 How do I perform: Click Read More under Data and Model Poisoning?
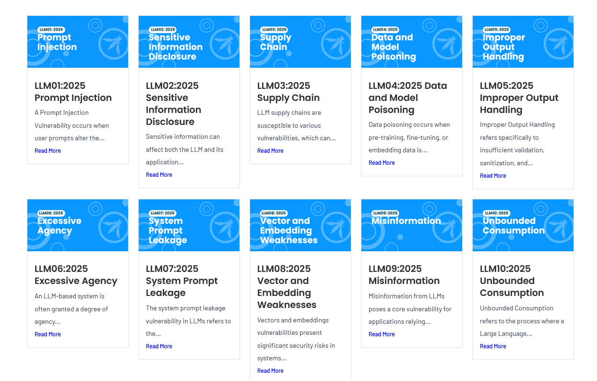coord(382,163)
